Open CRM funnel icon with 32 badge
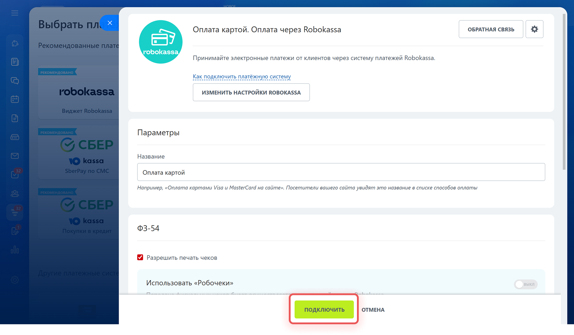The width and height of the screenshot is (574, 335). (15, 212)
